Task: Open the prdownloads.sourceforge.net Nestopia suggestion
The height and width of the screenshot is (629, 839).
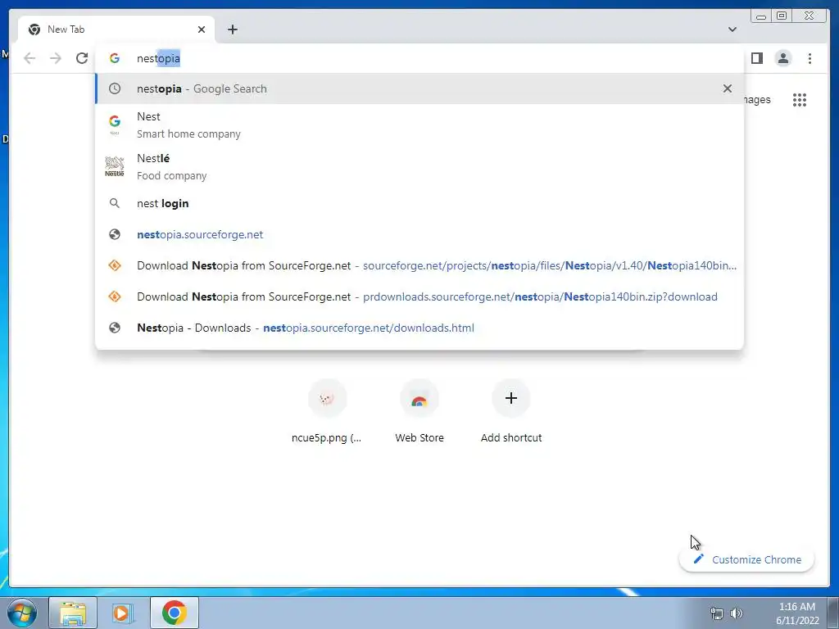Action: coord(419,296)
